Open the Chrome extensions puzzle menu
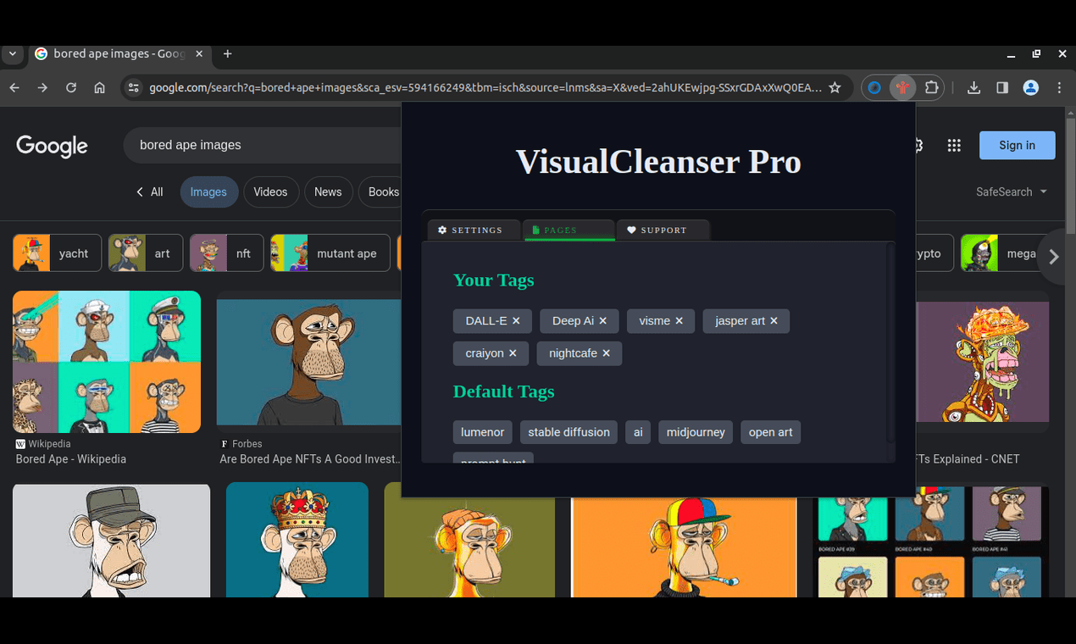The height and width of the screenshot is (644, 1076). (x=931, y=87)
